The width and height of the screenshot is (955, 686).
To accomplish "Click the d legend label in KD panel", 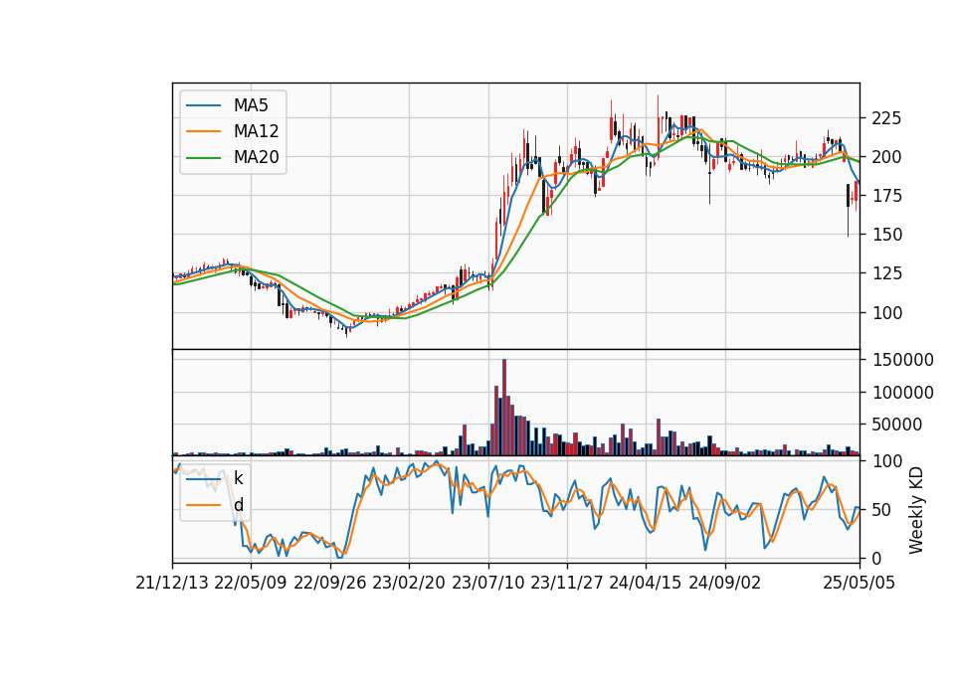I will [x=238, y=505].
